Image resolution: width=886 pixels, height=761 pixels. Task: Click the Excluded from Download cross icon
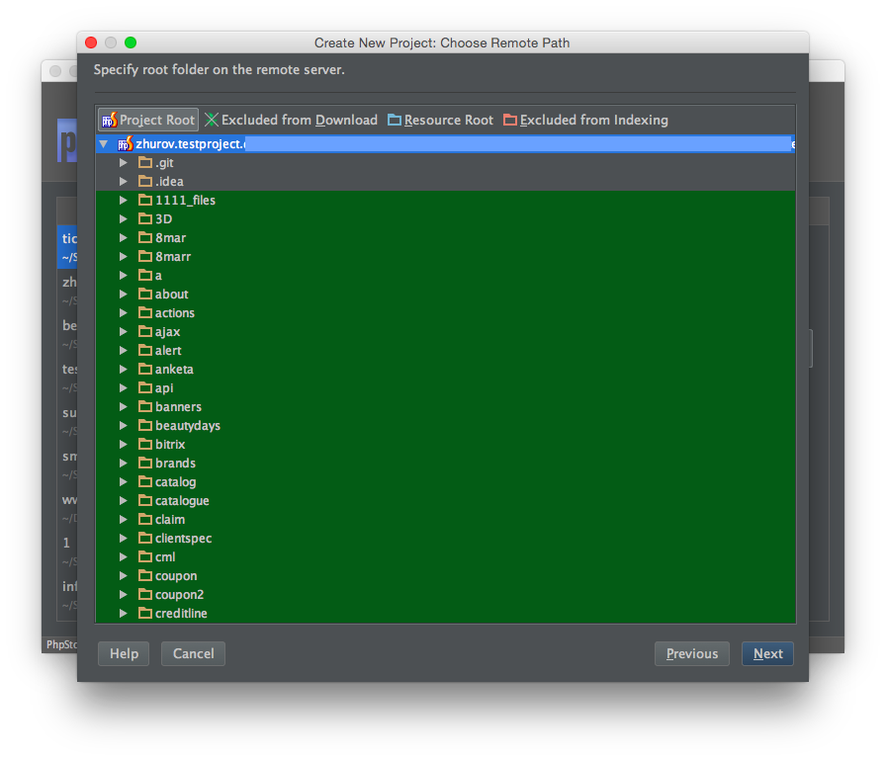pyautogui.click(x=212, y=120)
